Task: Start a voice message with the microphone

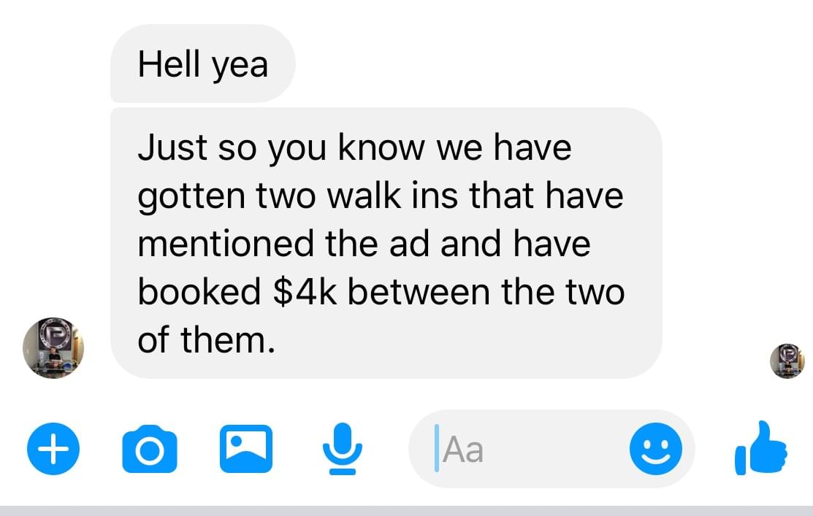Action: [342, 449]
